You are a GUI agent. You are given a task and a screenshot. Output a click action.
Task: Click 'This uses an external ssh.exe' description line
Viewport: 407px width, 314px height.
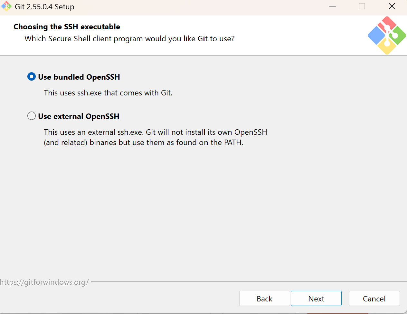tap(156, 132)
